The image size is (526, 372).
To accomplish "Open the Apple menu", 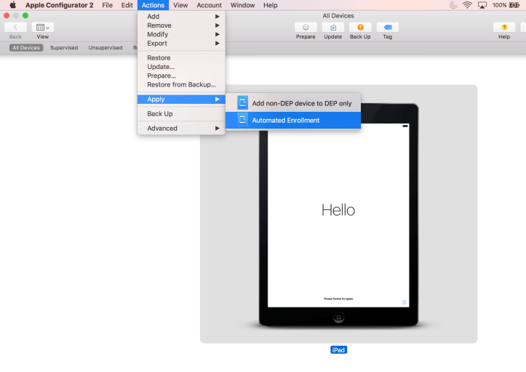I will click(13, 5).
